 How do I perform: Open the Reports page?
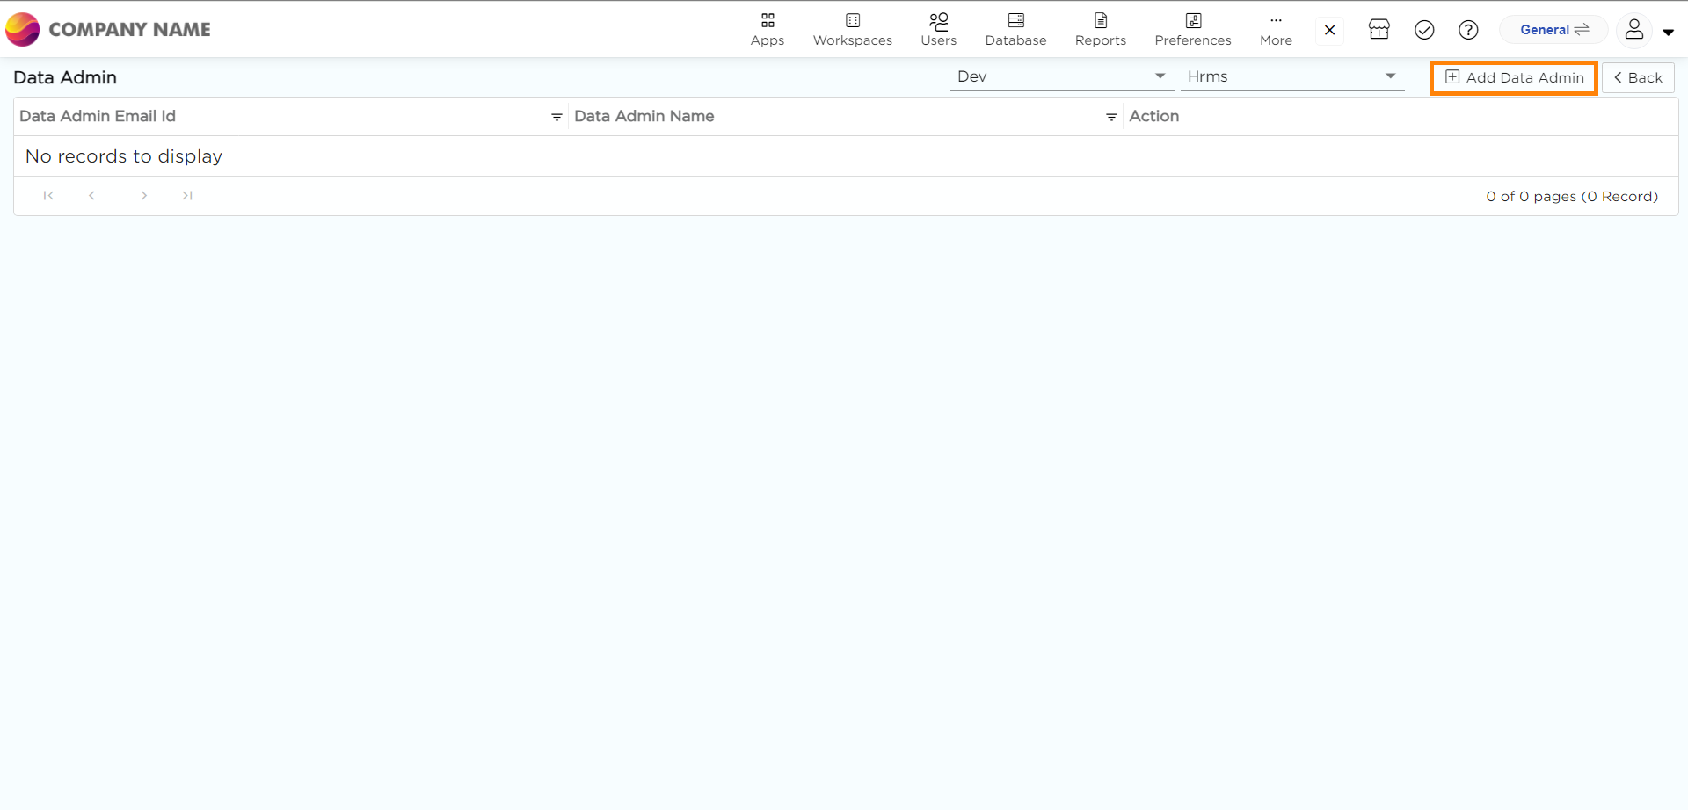point(1100,29)
